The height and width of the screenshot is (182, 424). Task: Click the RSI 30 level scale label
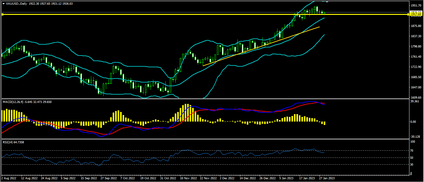point(412,164)
